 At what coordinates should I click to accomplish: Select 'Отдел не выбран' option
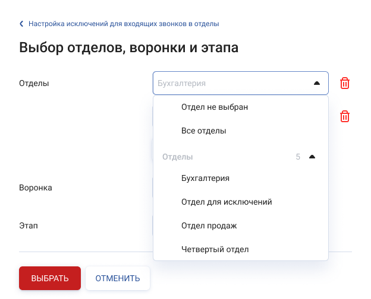pos(241,107)
